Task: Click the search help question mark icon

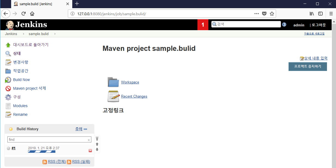Action: [x=284, y=25]
